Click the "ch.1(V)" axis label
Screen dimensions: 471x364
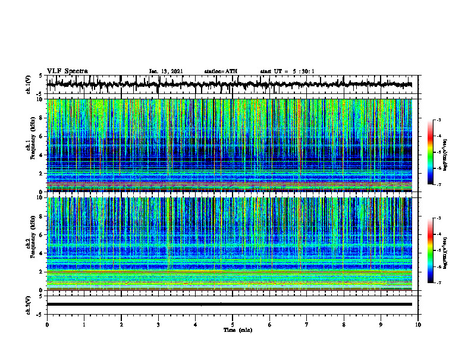pyautogui.click(x=29, y=84)
